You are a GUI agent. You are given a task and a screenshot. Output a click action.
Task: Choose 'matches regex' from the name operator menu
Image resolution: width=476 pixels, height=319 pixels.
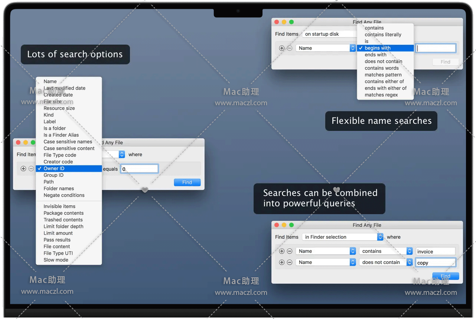click(x=381, y=95)
